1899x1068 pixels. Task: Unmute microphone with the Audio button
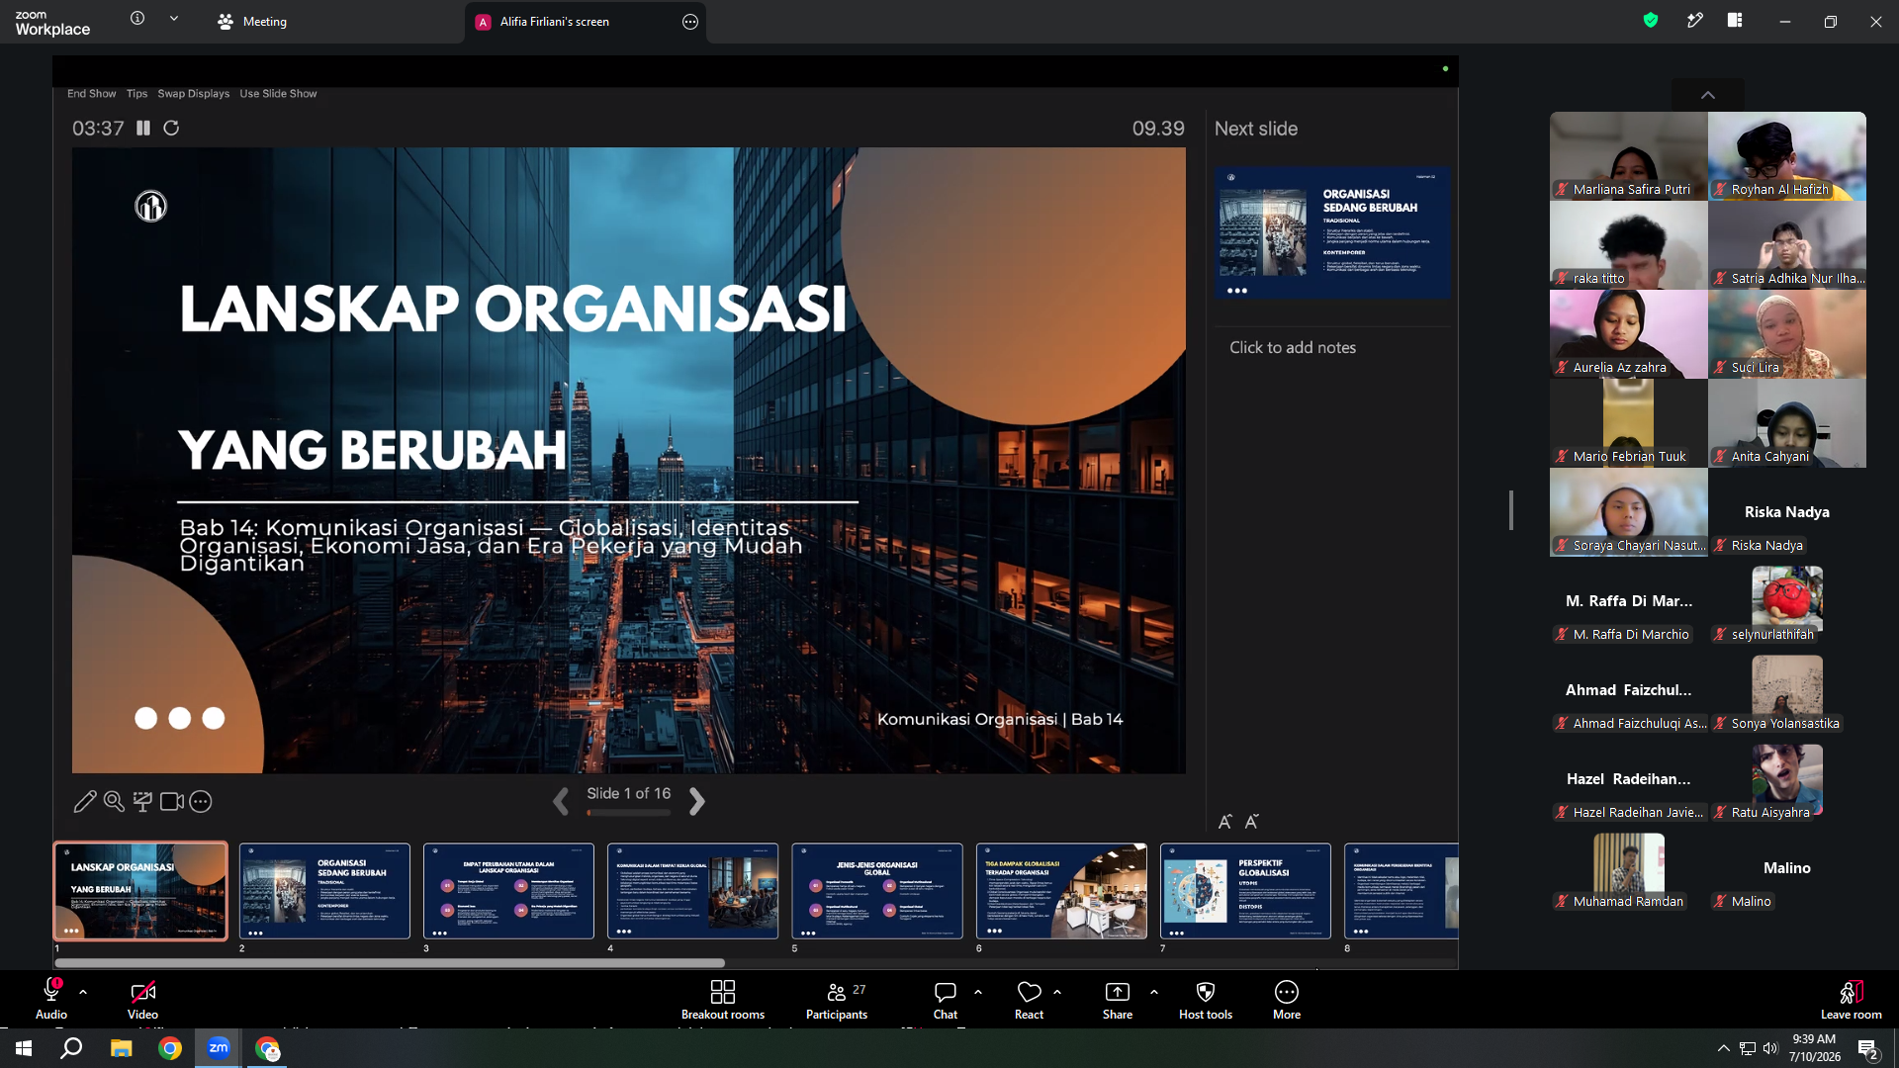pyautogui.click(x=51, y=999)
